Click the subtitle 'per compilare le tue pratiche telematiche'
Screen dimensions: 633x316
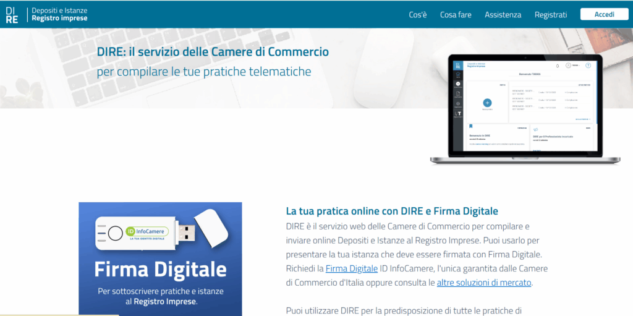click(x=204, y=72)
